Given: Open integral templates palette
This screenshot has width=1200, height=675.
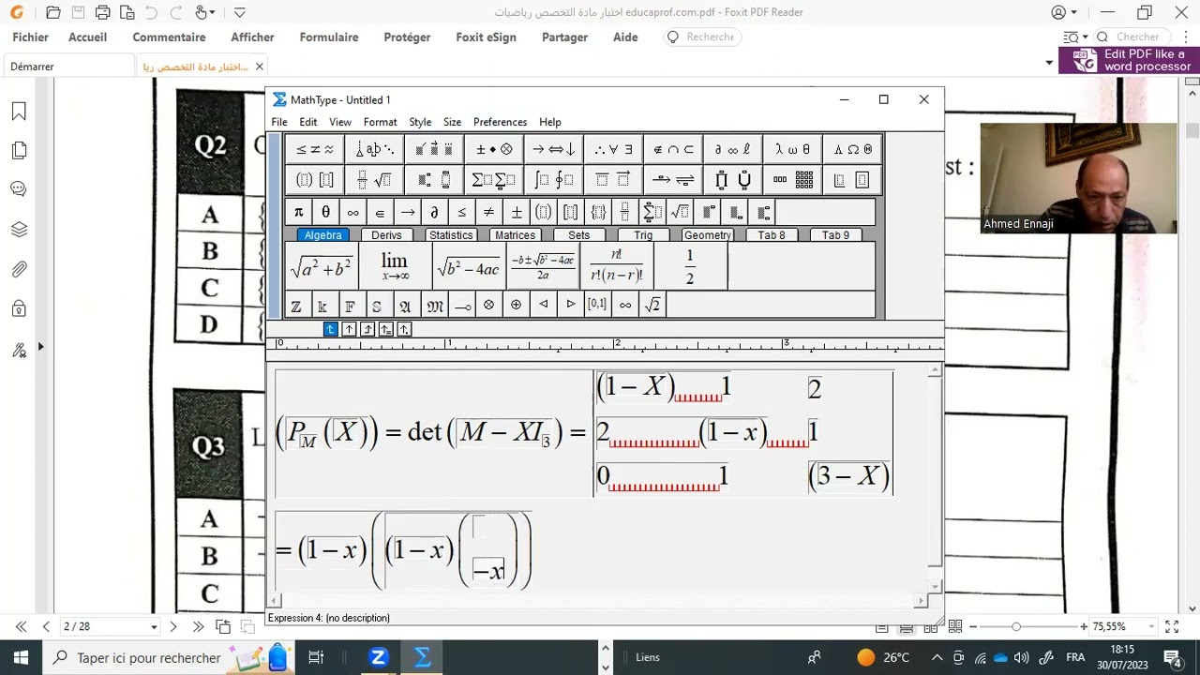Looking at the screenshot, I should tap(554, 180).
